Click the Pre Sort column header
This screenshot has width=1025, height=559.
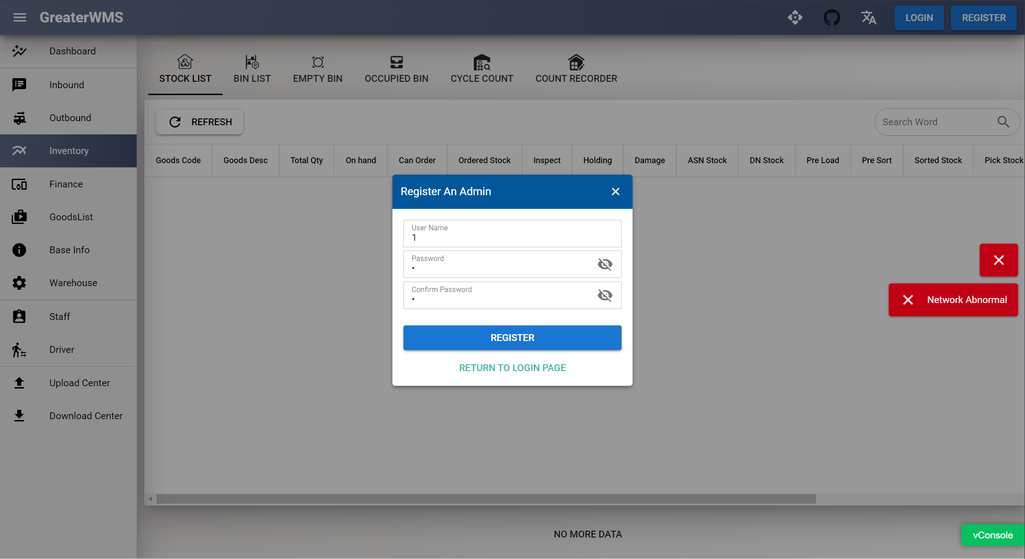point(877,160)
